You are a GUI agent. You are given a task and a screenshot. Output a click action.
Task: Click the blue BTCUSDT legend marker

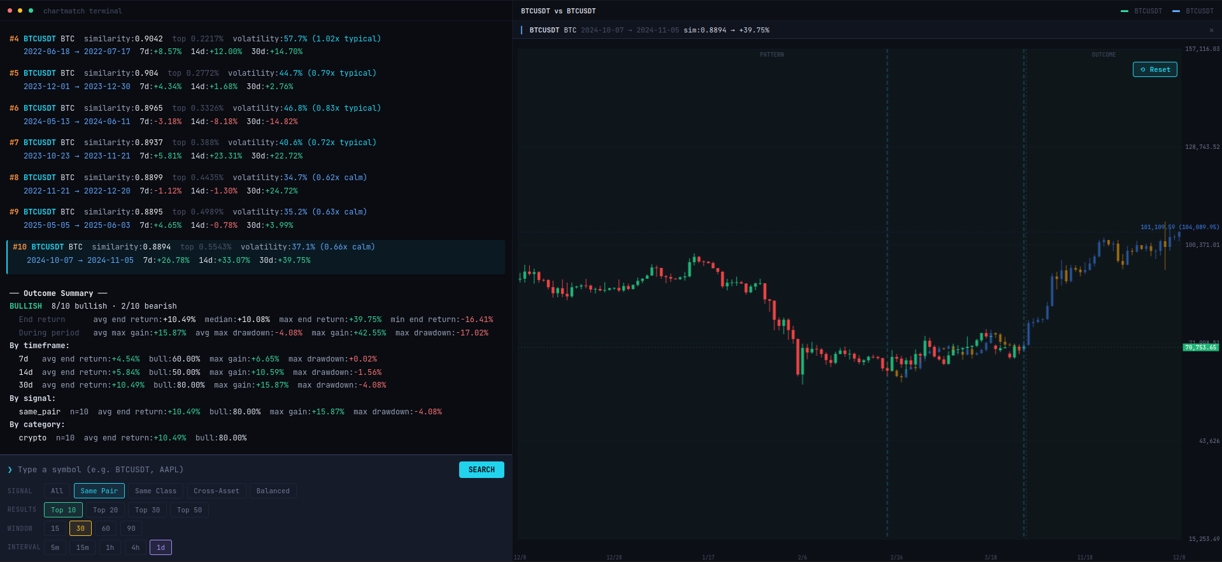(1176, 11)
